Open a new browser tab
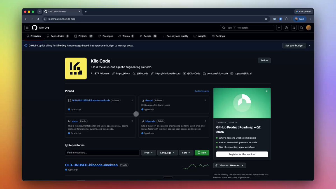Viewport: 336px width, 189px height. (x=86, y=12)
